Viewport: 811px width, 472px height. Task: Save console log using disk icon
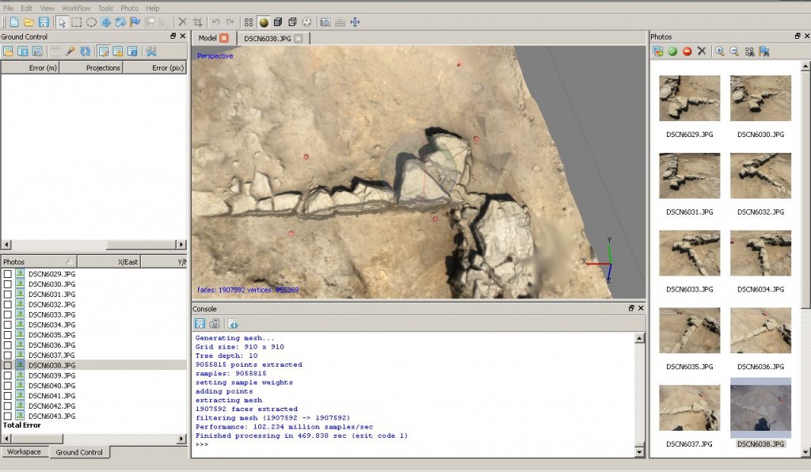[200, 323]
